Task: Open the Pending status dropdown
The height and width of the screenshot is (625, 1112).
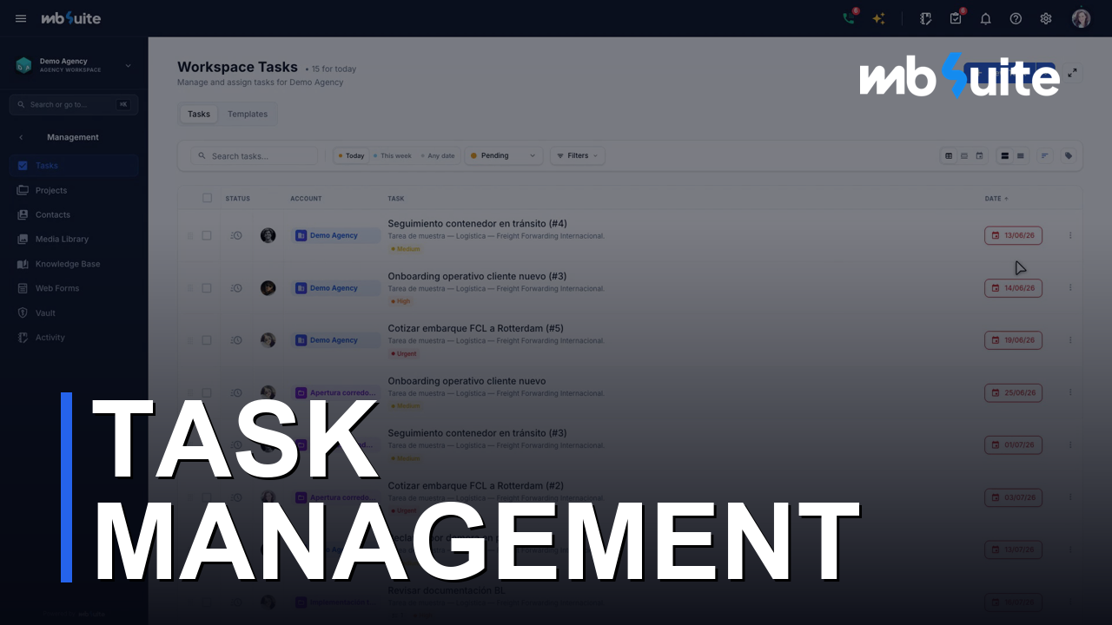Action: click(x=504, y=156)
